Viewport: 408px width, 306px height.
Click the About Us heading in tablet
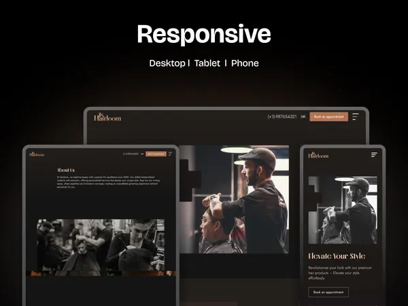[66, 170]
